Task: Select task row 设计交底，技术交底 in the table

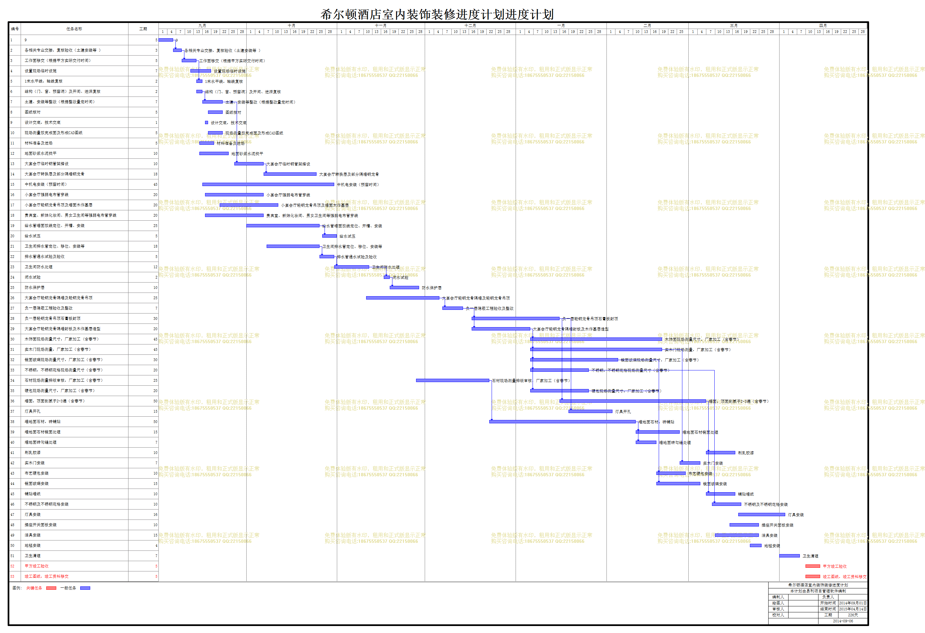Action: (x=84, y=122)
